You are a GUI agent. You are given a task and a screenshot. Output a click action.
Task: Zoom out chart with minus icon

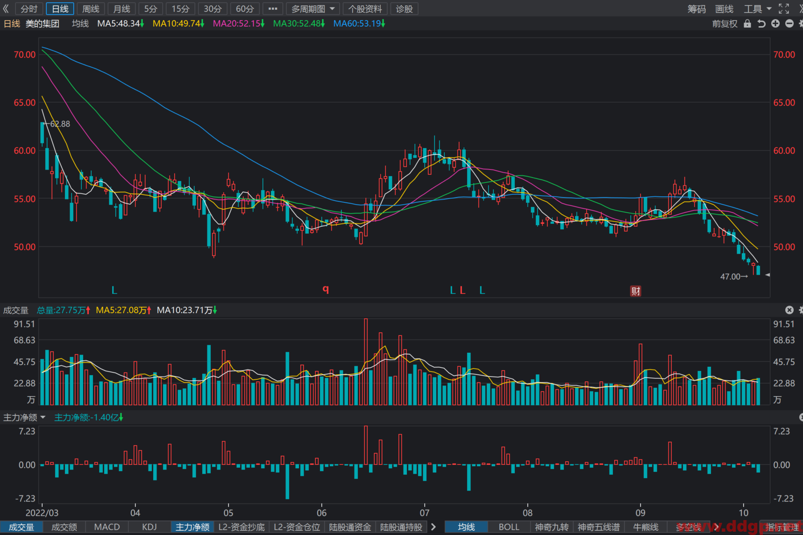click(789, 23)
